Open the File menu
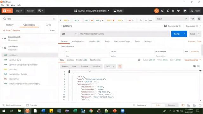The height and width of the screenshot is (114, 203). pyautogui.click(x=2, y=5)
